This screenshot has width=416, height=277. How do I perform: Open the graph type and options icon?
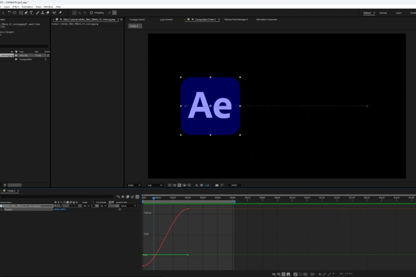[x=278, y=274]
